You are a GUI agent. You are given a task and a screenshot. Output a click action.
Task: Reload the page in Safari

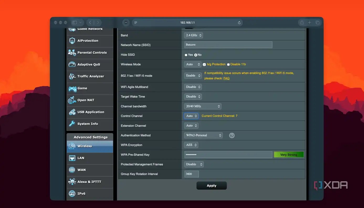click(239, 23)
